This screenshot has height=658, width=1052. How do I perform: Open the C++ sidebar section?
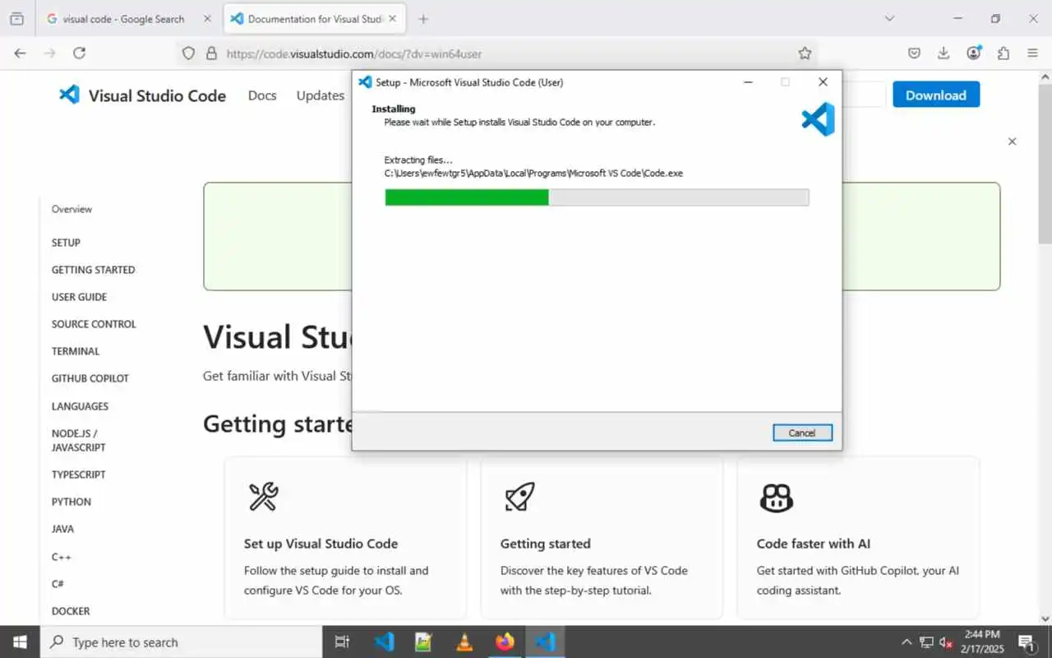coord(62,557)
